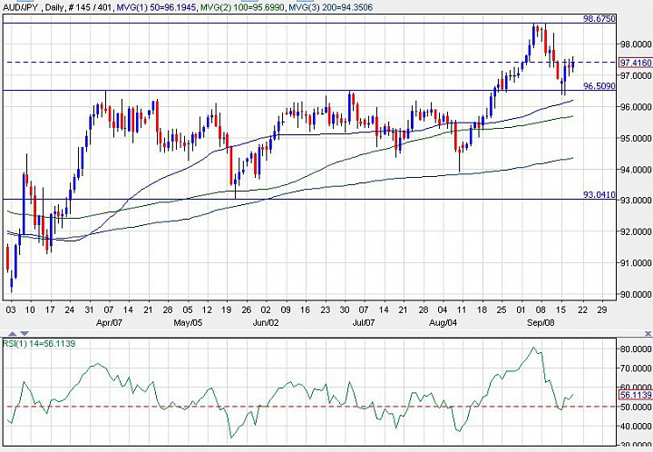This screenshot has width=653, height=452.
Task: Click the RSI(1) 14=56.1139 indicator label
Action: click(40, 344)
